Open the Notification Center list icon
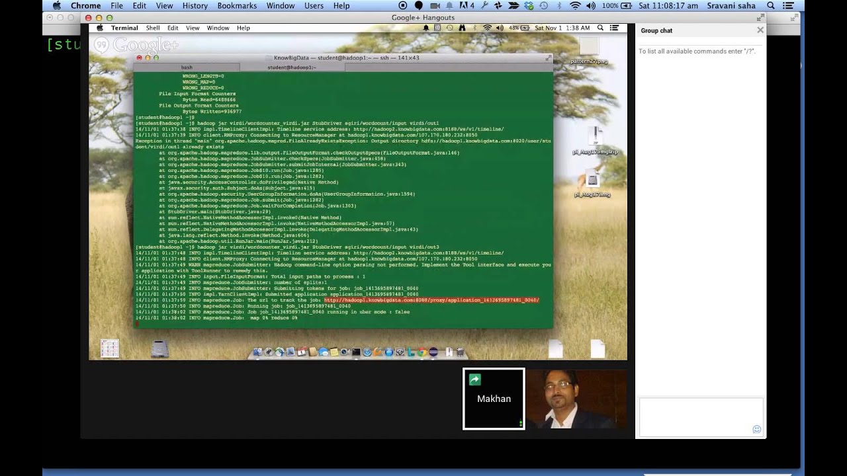Image resolution: width=847 pixels, height=476 pixels. click(x=788, y=5)
